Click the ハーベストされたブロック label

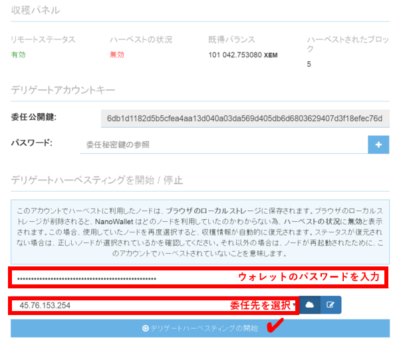coord(348,44)
